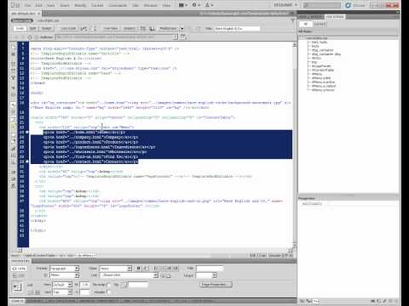Open the Multiscreen dropdown arrow
The height and width of the screenshot is (306, 409).
point(182,29)
